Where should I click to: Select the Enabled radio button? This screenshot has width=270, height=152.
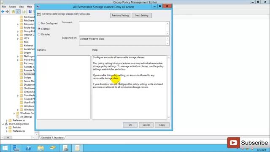(39, 29)
